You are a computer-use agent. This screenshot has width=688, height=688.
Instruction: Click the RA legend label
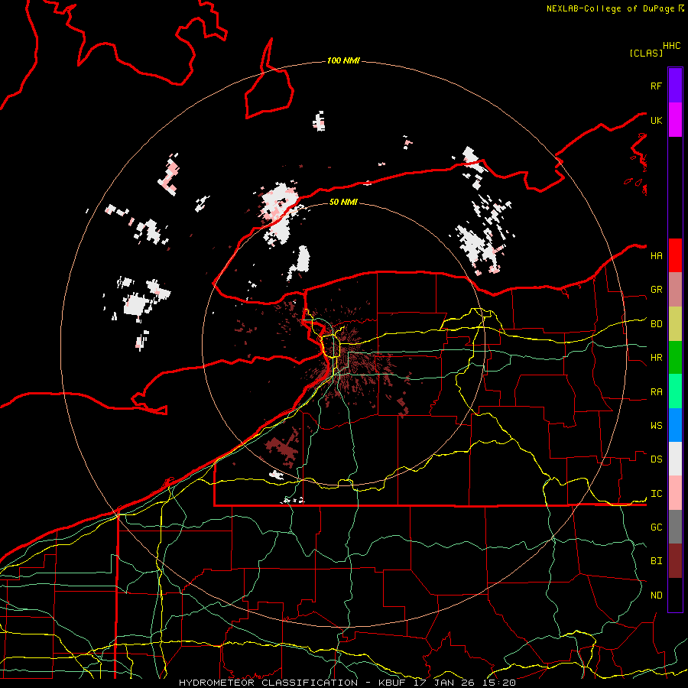[x=656, y=392]
